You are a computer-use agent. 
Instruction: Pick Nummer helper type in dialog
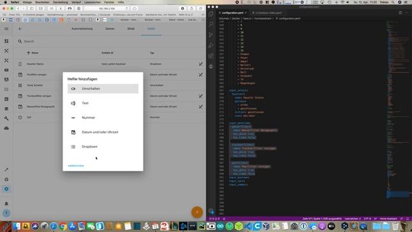click(x=103, y=117)
